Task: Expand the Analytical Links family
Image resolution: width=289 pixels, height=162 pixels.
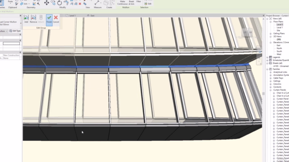Action: coord(270,72)
